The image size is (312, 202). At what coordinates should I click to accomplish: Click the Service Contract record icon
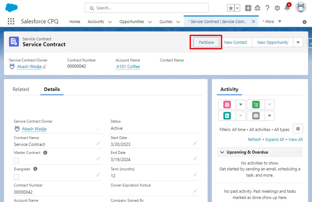pos(14,42)
